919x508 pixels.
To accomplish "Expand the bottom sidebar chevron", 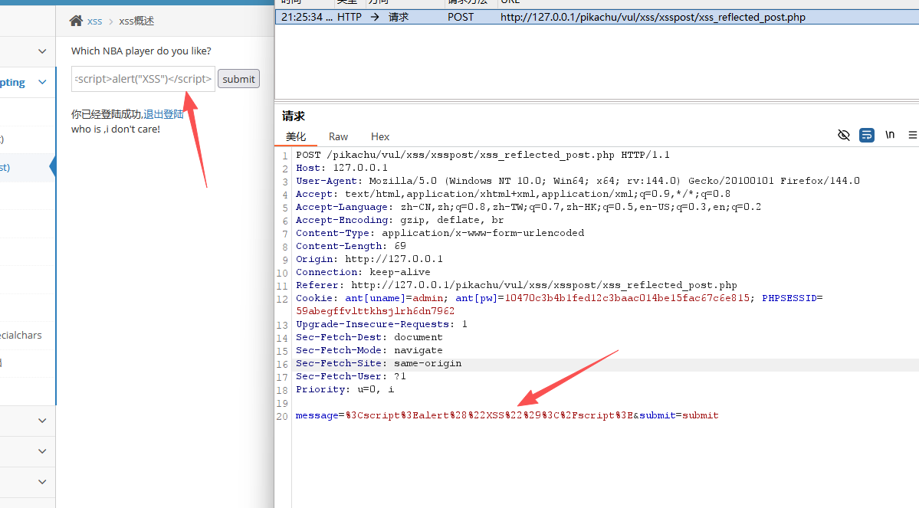I will pyautogui.click(x=42, y=482).
